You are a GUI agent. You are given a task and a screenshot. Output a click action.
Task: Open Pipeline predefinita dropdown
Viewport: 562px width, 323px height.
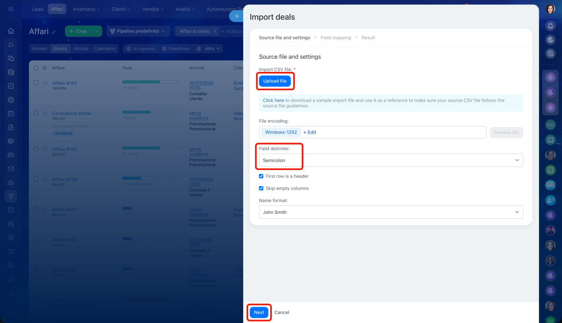138,32
